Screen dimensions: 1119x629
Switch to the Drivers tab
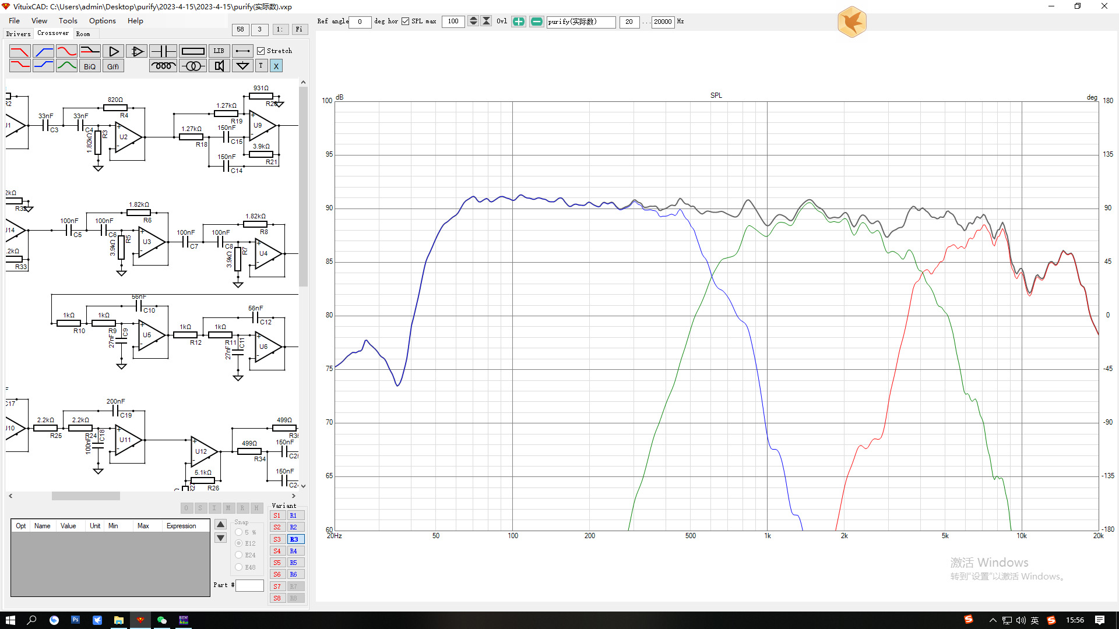tap(18, 34)
